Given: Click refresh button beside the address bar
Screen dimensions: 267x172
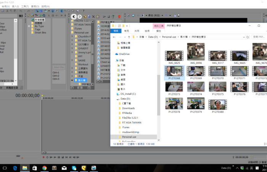Looking at the screenshot, I should (x=248, y=37).
